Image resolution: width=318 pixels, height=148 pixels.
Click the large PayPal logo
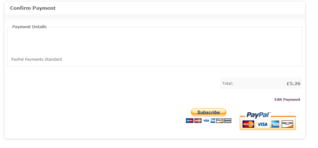pos(259,115)
